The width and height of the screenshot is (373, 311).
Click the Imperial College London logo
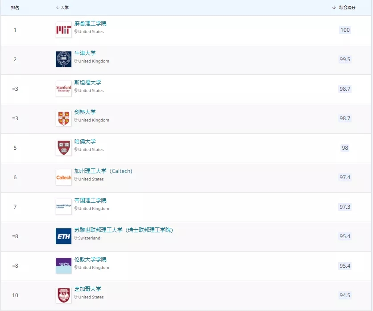(63, 207)
